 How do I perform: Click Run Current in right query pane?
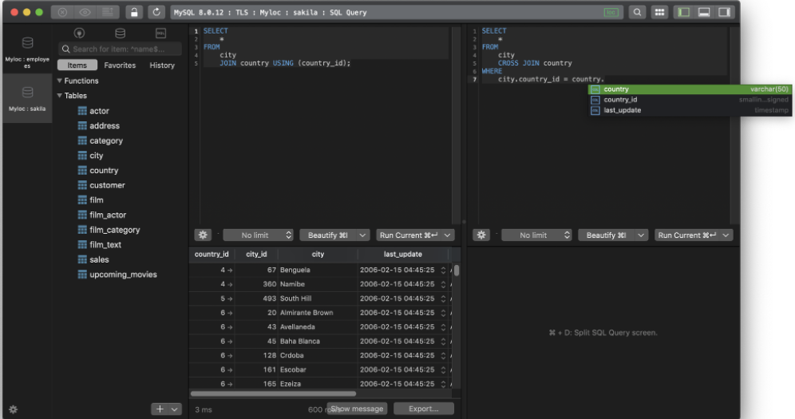tap(687, 235)
